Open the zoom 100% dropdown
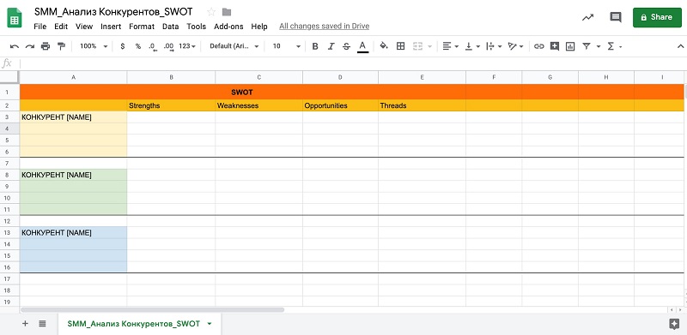Image resolution: width=687 pixels, height=335 pixels. coord(94,46)
